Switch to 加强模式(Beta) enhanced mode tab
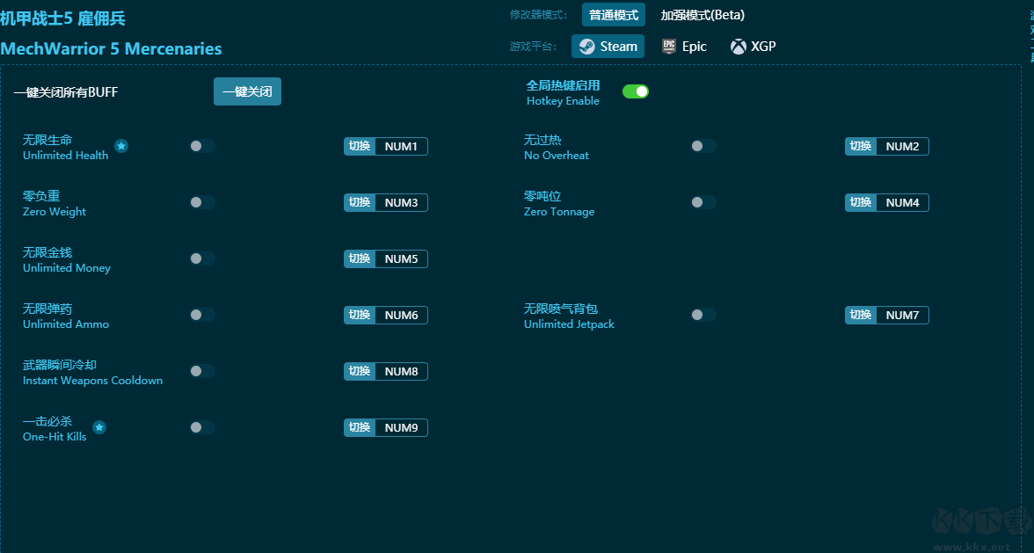This screenshot has height=553, width=1034. pyautogui.click(x=703, y=15)
